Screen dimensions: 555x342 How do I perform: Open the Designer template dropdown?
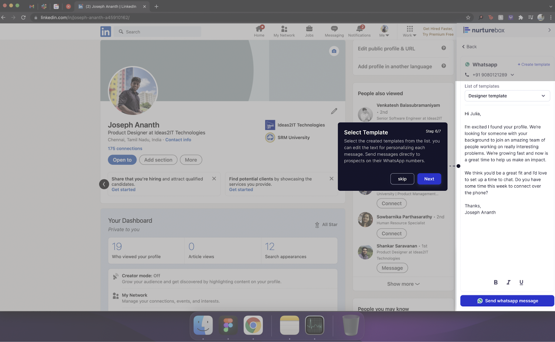coord(507,96)
